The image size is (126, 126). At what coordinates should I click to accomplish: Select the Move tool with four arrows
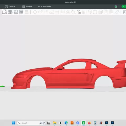(35, 12)
